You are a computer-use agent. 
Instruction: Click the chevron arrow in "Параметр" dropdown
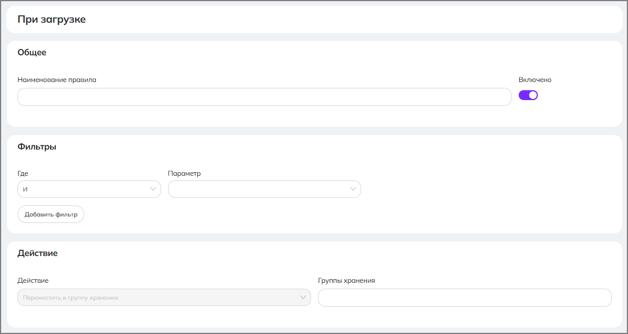click(354, 189)
